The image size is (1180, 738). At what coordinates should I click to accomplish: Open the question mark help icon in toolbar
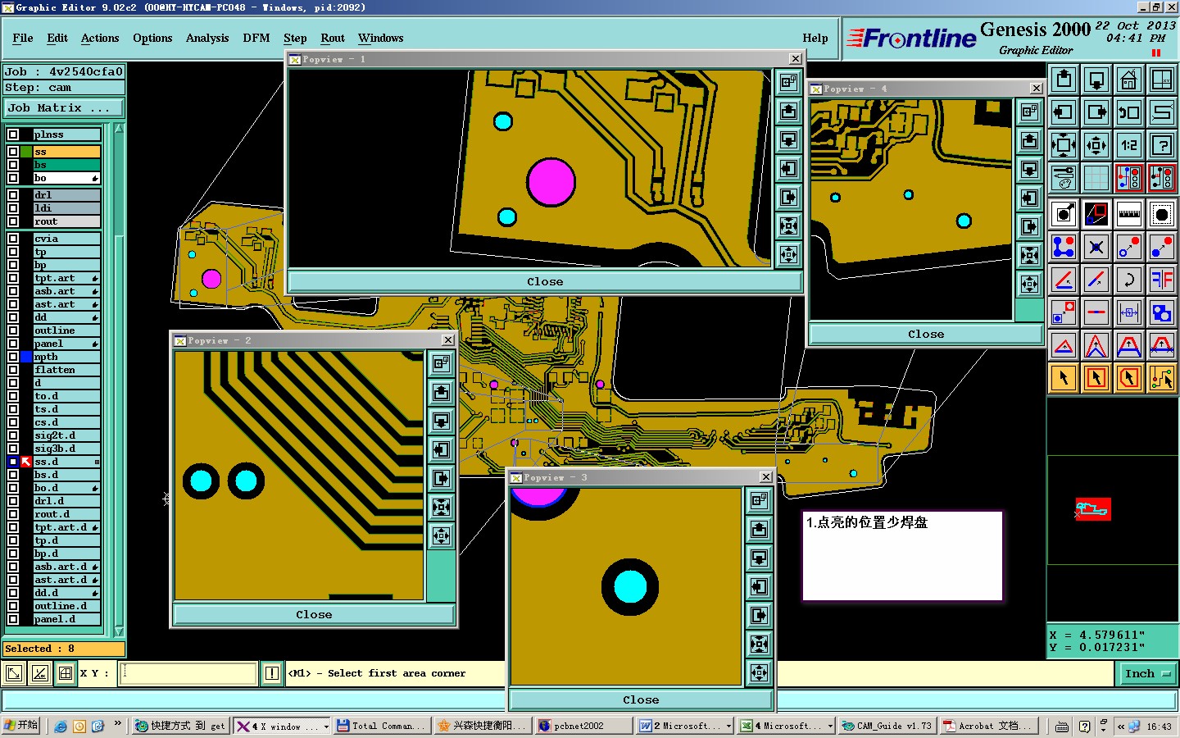coord(1162,145)
